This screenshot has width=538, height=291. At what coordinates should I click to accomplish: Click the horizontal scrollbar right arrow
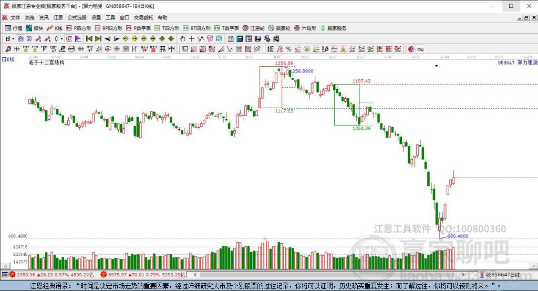pos(463,275)
